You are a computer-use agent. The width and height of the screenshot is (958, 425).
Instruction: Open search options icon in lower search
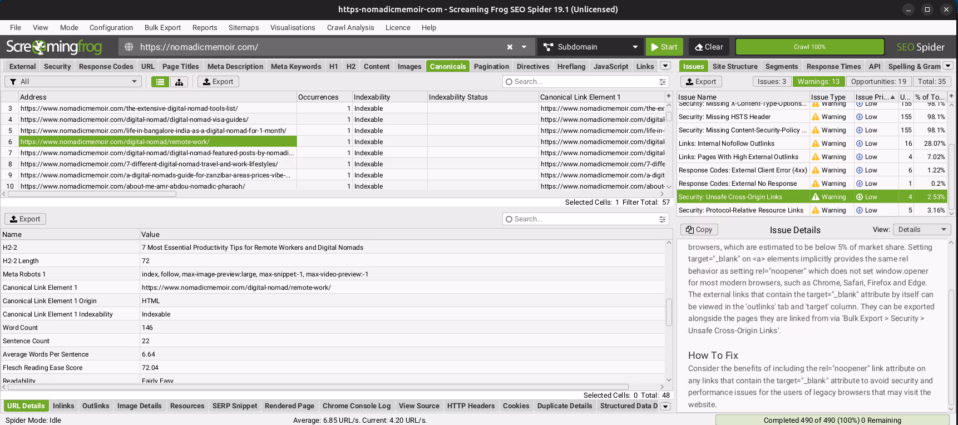click(663, 219)
